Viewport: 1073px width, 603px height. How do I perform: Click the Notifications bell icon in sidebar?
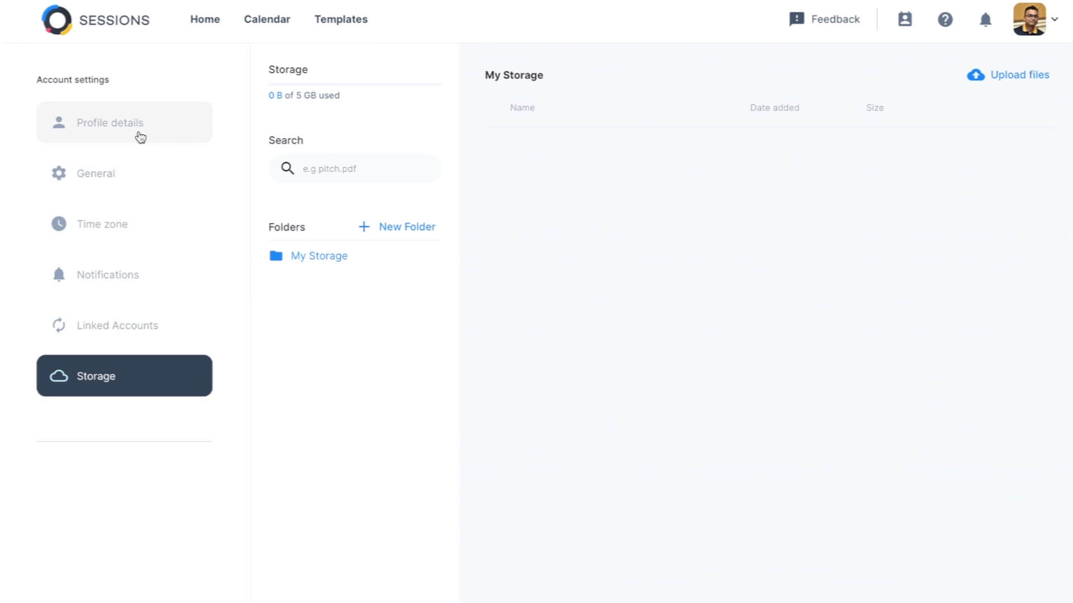tap(59, 274)
